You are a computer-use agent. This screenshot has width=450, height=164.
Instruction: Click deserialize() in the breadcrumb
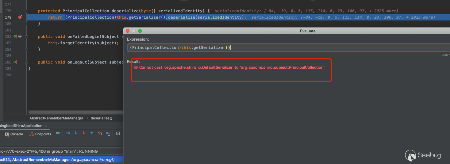point(102,118)
